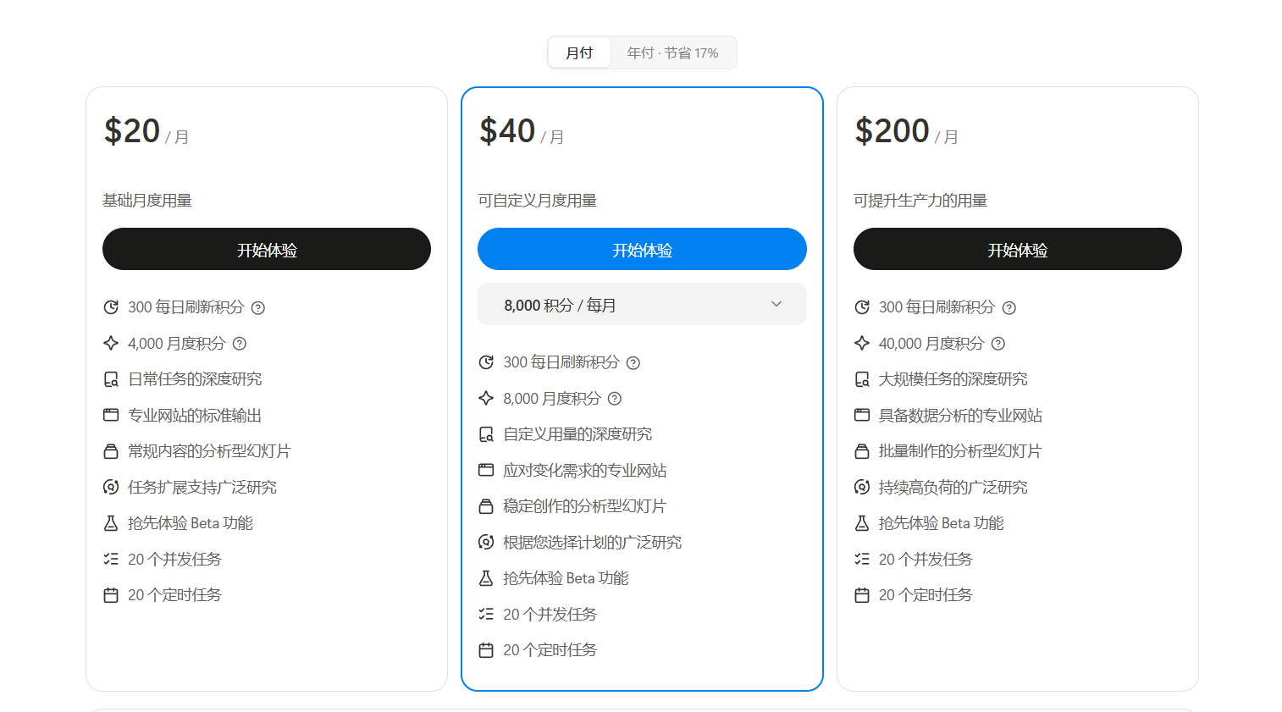The height and width of the screenshot is (712, 1282).
Task: Click wide research icon next to 根据您选择计划的广泛研究
Action: (x=486, y=542)
